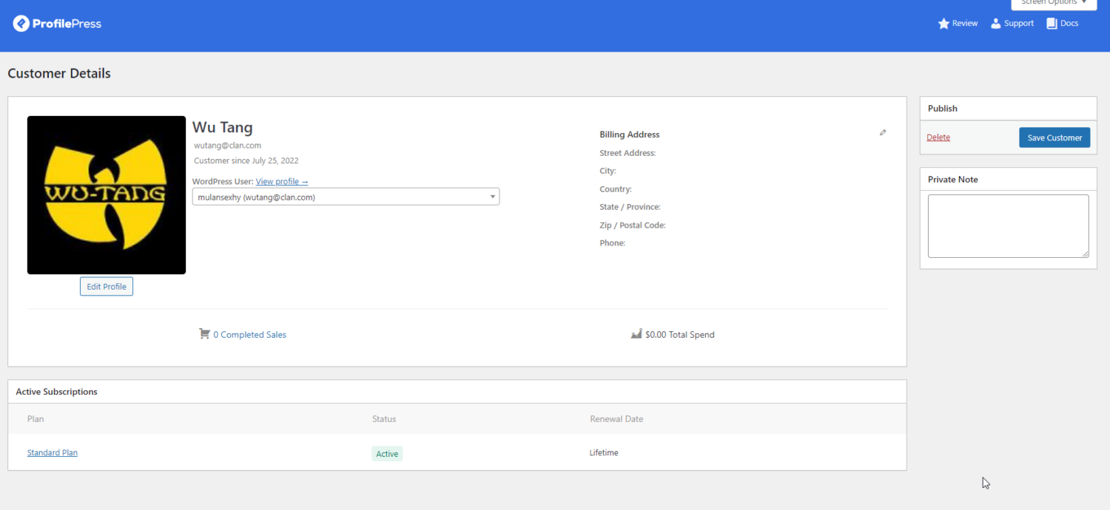The image size is (1110, 510).
Task: Click the Renewal Date column header
Action: tap(616, 419)
